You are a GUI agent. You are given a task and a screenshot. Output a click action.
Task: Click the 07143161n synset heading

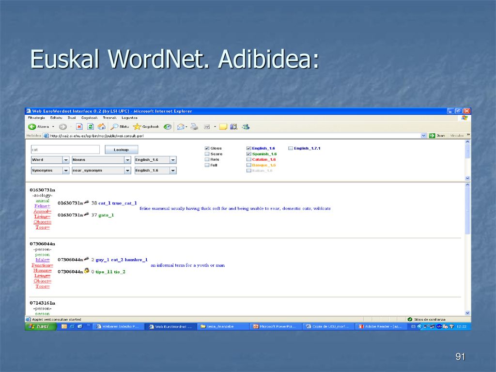[x=43, y=303]
